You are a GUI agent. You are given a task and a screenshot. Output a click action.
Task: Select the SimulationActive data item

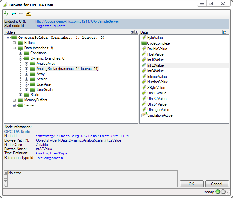click(160, 115)
